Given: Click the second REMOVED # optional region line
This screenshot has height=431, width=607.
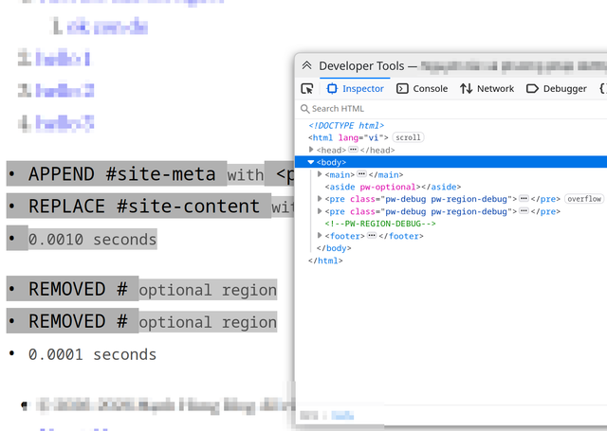Looking at the screenshot, I should pos(153,321).
